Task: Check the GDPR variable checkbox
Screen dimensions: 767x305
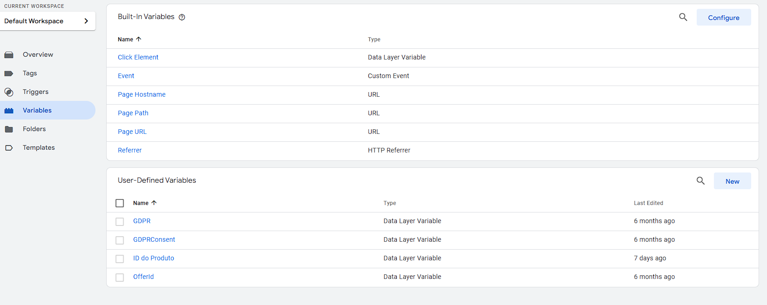Action: (120, 222)
